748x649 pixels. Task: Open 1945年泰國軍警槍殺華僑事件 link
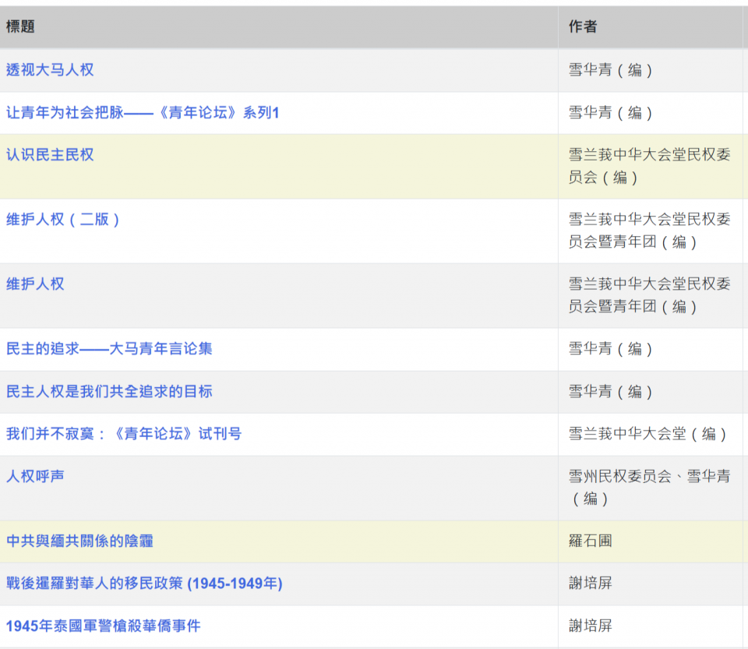104,626
